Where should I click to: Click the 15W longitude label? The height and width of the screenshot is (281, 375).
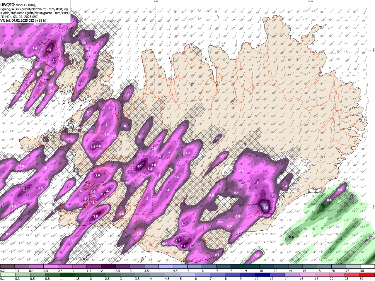click(x=310, y=1)
